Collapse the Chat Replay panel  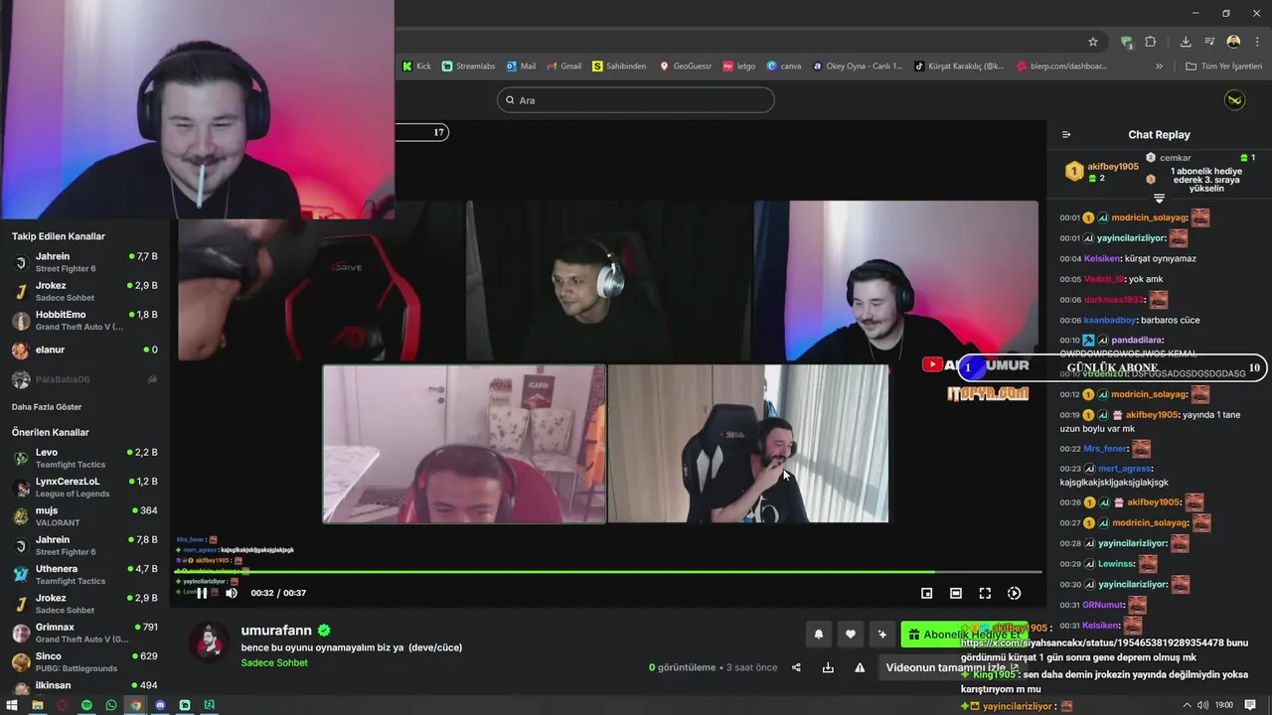[x=1066, y=134]
